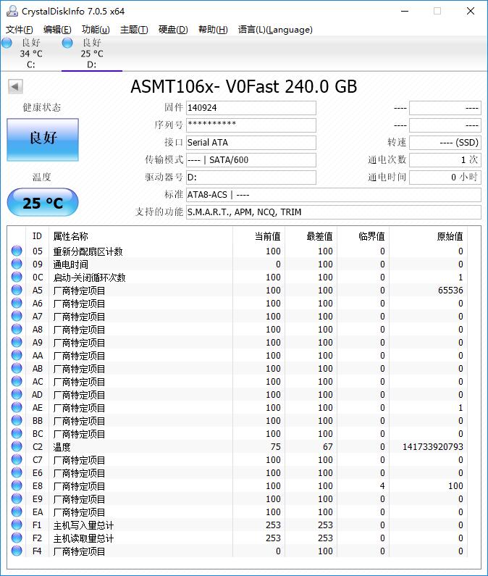Click the status orb for attribute BC

click(17, 433)
